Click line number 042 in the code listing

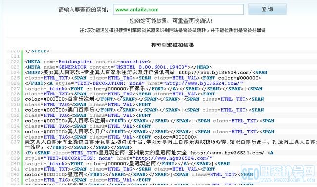15,175
